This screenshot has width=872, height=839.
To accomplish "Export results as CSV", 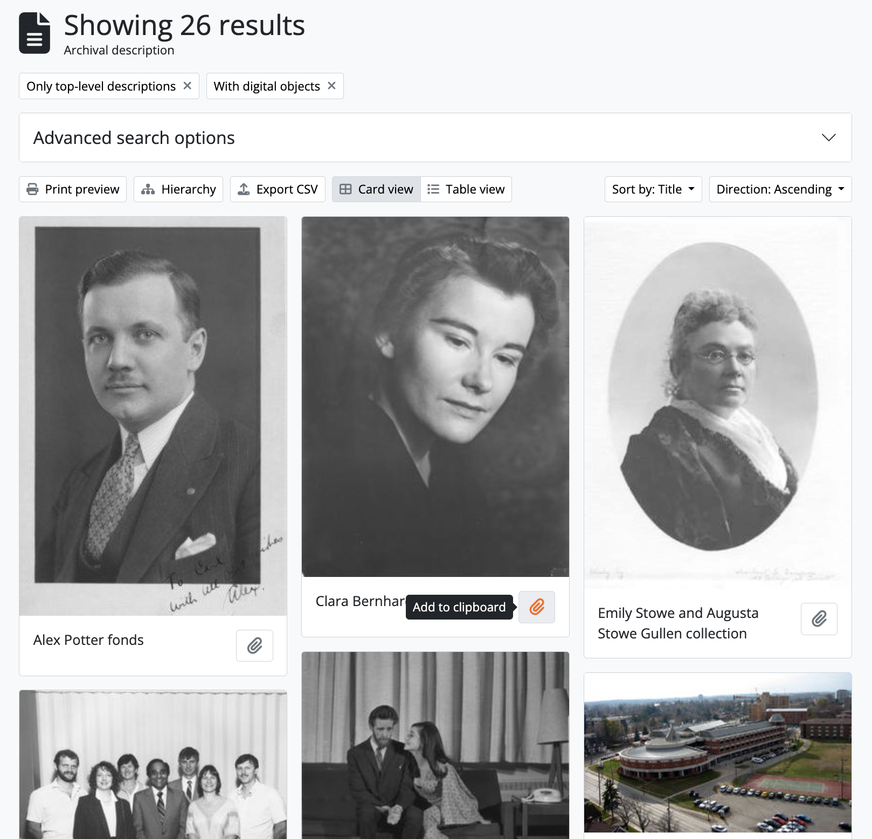I will 278,189.
